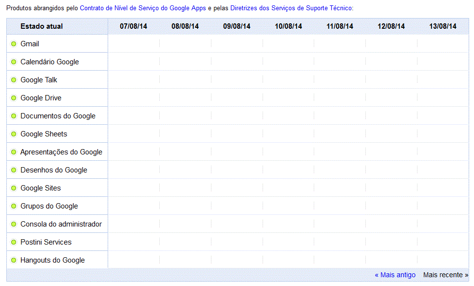Click the 12/08/14 date header
Viewport: 474px width, 286px height.
click(391, 26)
